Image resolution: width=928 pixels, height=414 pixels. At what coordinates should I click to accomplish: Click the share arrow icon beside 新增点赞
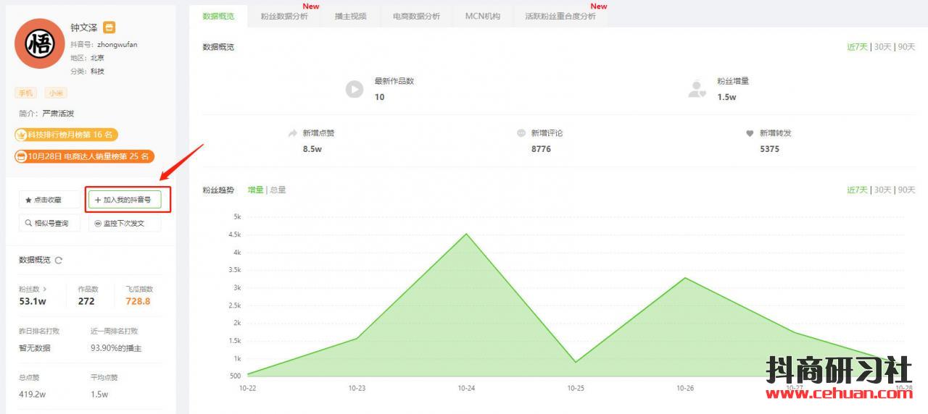(x=293, y=133)
